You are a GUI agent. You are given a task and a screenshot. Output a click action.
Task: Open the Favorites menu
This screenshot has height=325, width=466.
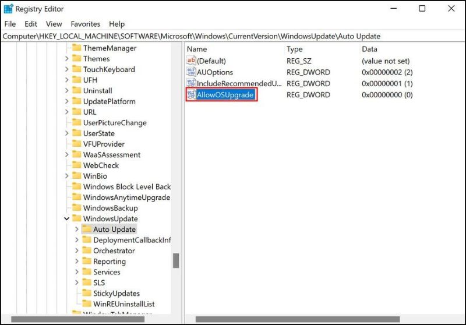point(85,24)
